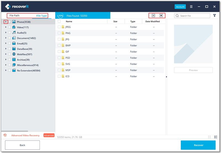Screen dimensions: 222x154
Task: Tick the JPEG folder checkbox
Action: (59, 26)
